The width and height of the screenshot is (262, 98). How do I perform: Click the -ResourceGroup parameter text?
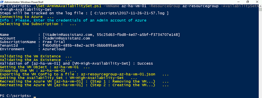165,6
